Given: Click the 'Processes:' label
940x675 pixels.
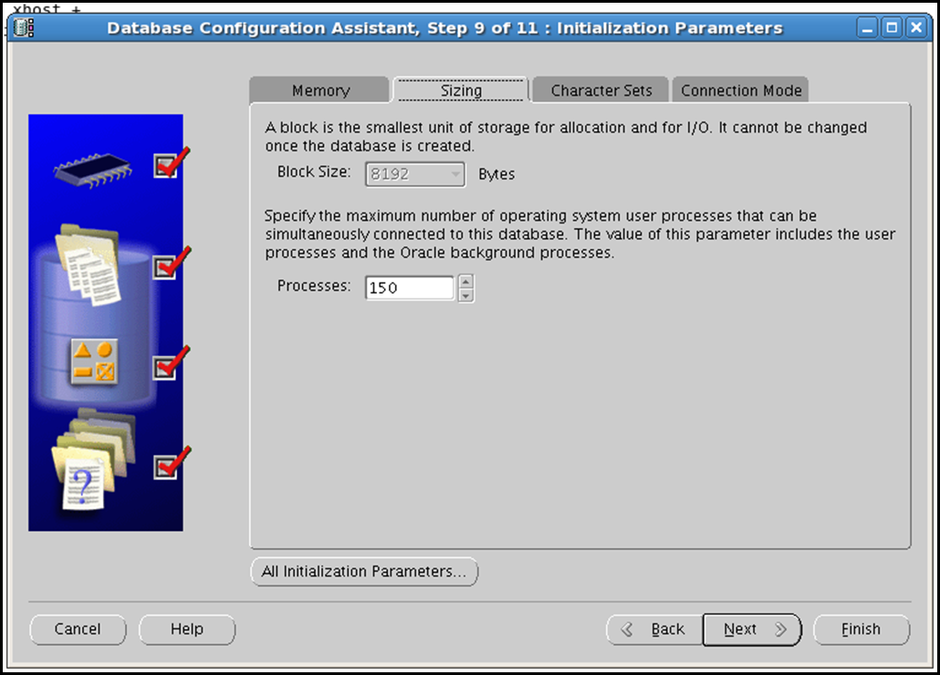Looking at the screenshot, I should click(314, 286).
